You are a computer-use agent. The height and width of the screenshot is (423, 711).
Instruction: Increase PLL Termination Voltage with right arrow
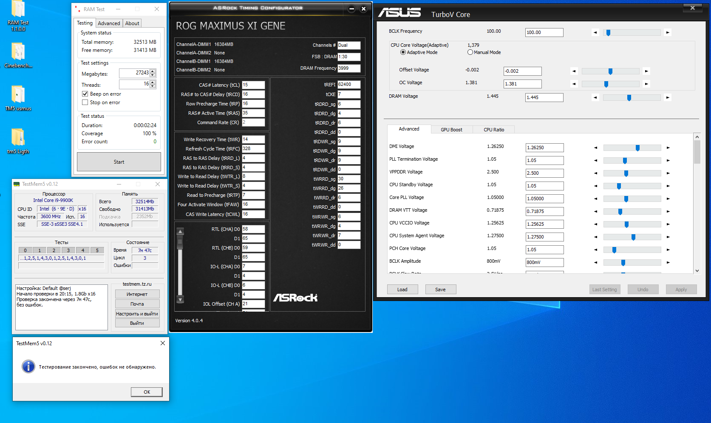pos(668,160)
